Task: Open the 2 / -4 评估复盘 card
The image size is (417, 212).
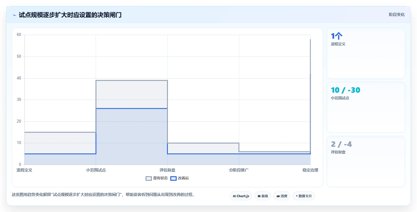Action: [366, 162]
